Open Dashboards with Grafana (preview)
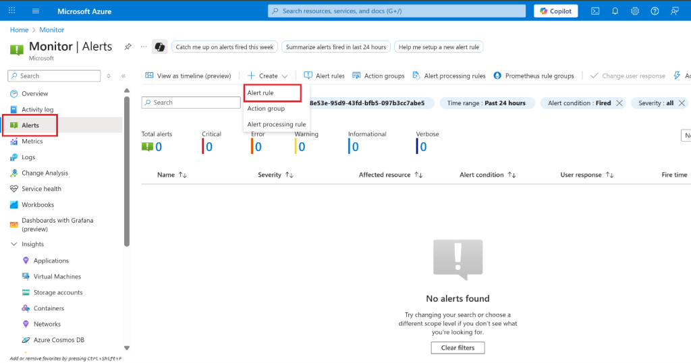691x363 pixels. pyautogui.click(x=57, y=225)
